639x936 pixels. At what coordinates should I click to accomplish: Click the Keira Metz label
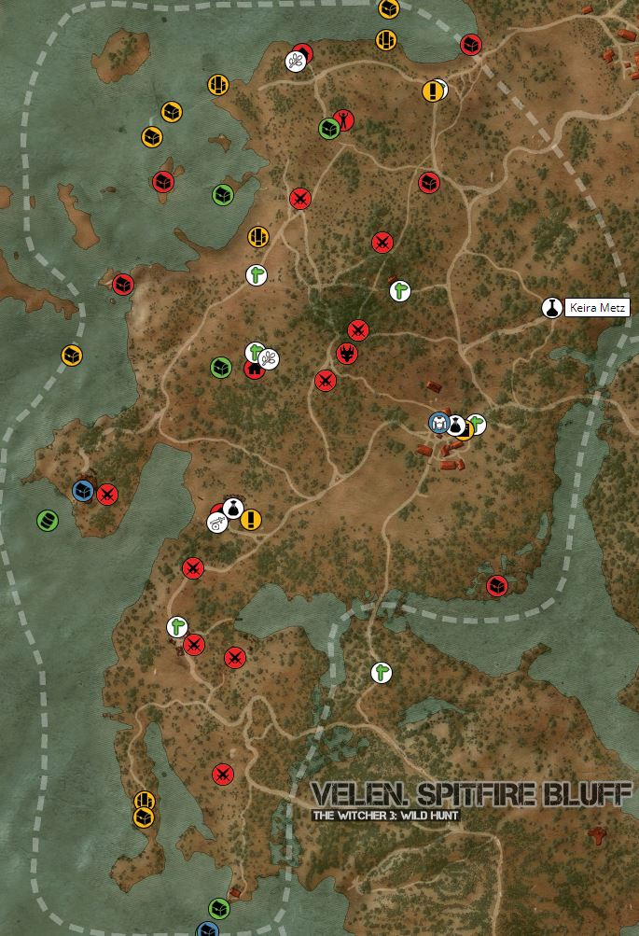(597, 308)
